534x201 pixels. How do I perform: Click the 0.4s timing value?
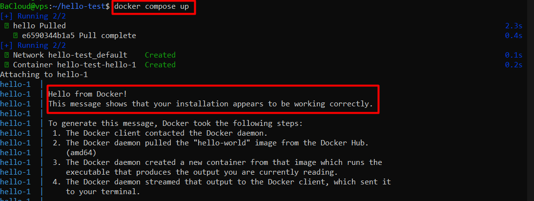point(513,36)
